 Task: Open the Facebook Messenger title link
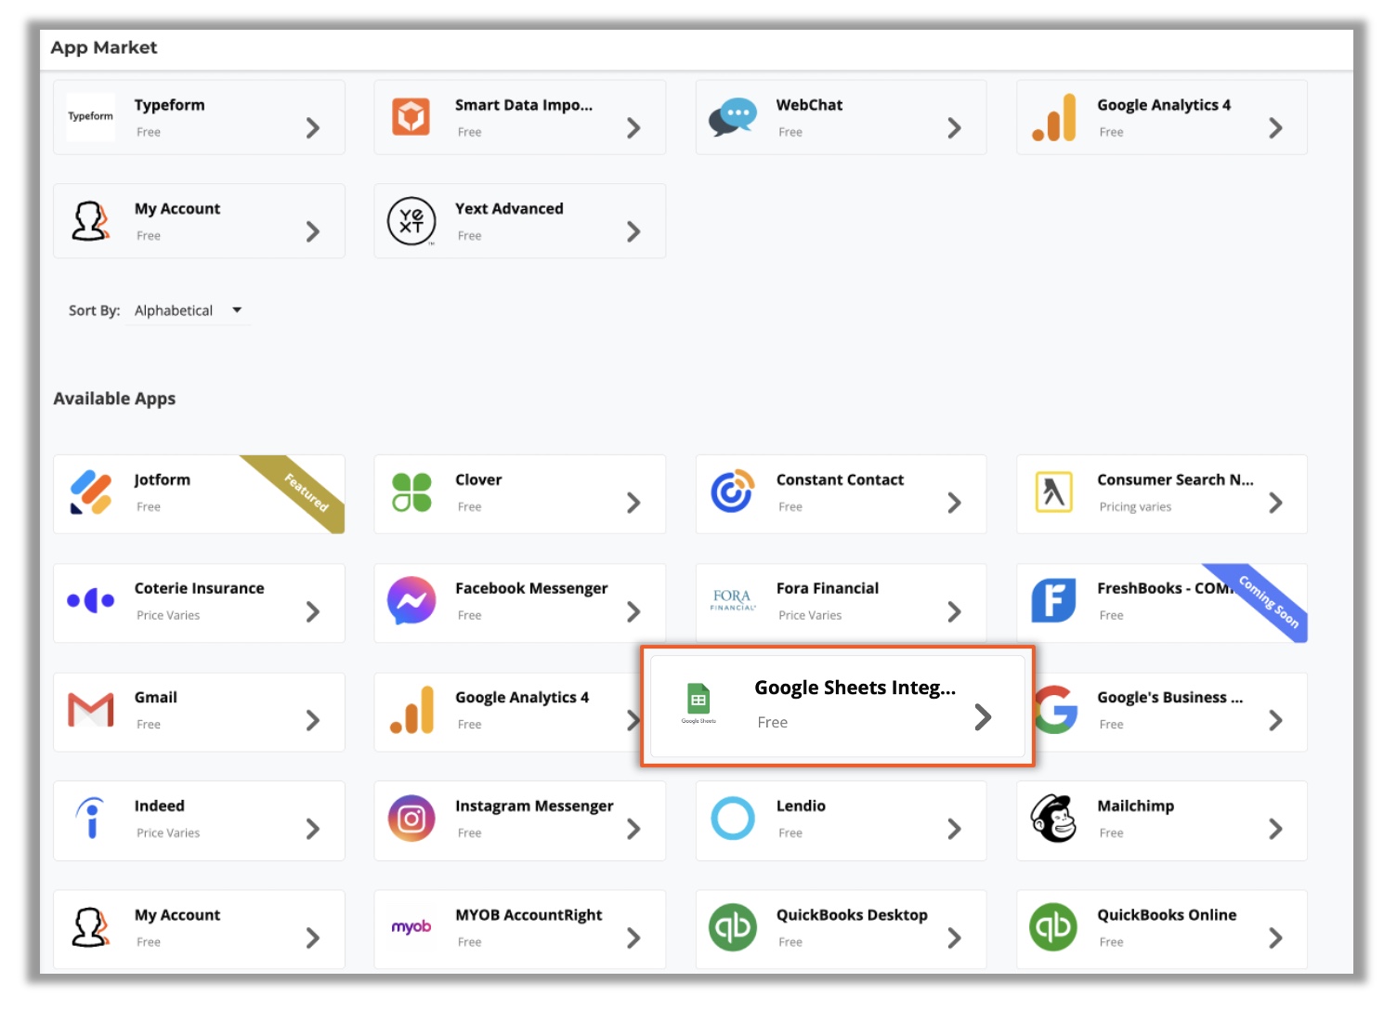[531, 588]
